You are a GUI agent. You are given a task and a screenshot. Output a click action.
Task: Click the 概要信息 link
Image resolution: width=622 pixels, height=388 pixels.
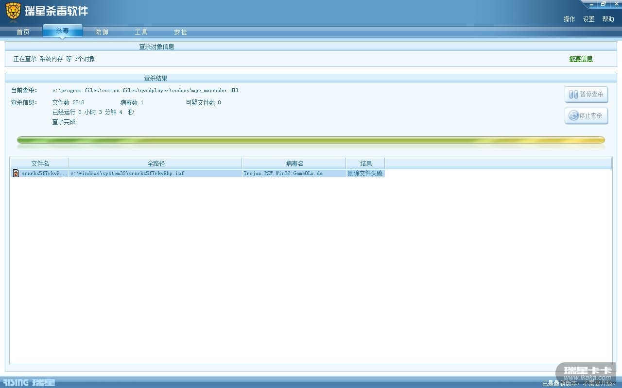tap(581, 59)
